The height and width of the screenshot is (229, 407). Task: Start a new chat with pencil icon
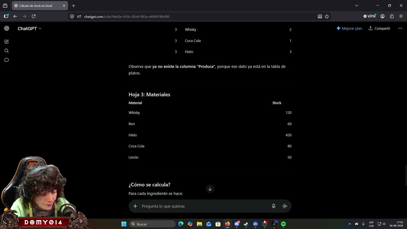(x=6, y=41)
